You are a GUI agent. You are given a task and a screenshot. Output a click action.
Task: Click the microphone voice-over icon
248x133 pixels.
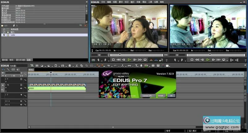coord(141,66)
